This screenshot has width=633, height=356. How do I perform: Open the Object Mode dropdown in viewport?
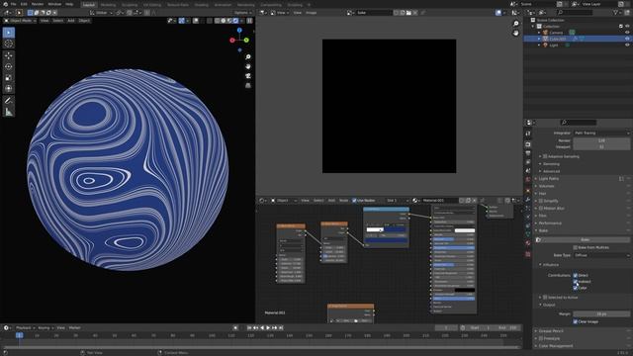click(x=20, y=21)
